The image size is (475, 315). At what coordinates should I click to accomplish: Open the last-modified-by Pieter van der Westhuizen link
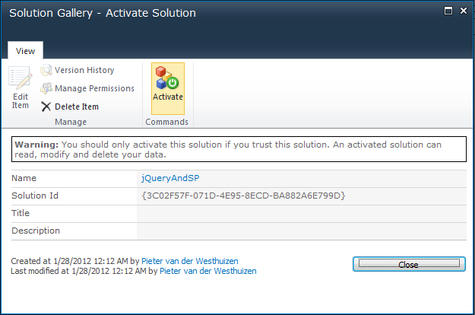tap(207, 271)
